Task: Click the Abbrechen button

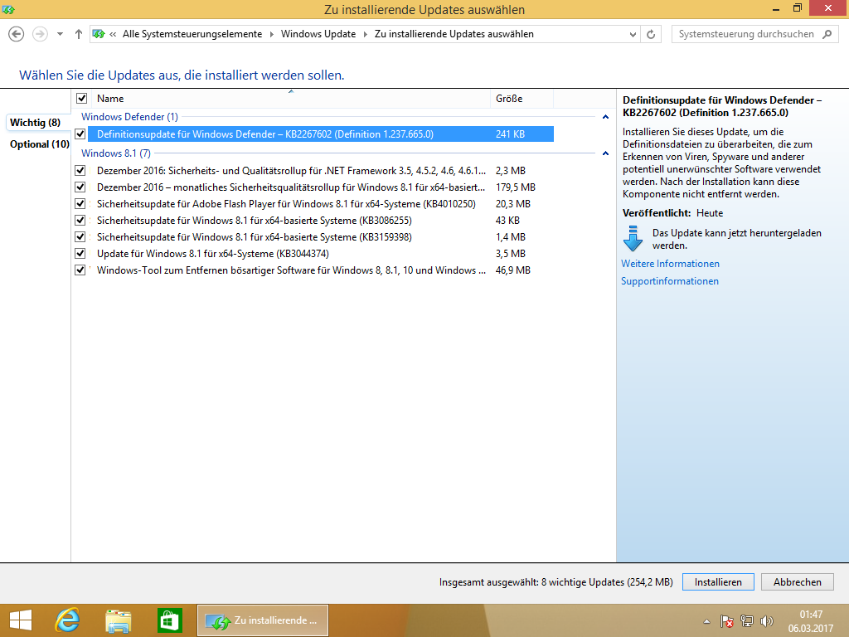Action: pos(797,581)
